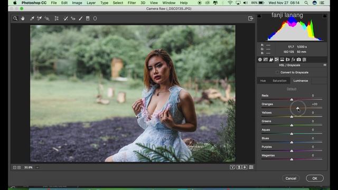
Task: Select the Graduated Filter tool
Action: point(88,18)
